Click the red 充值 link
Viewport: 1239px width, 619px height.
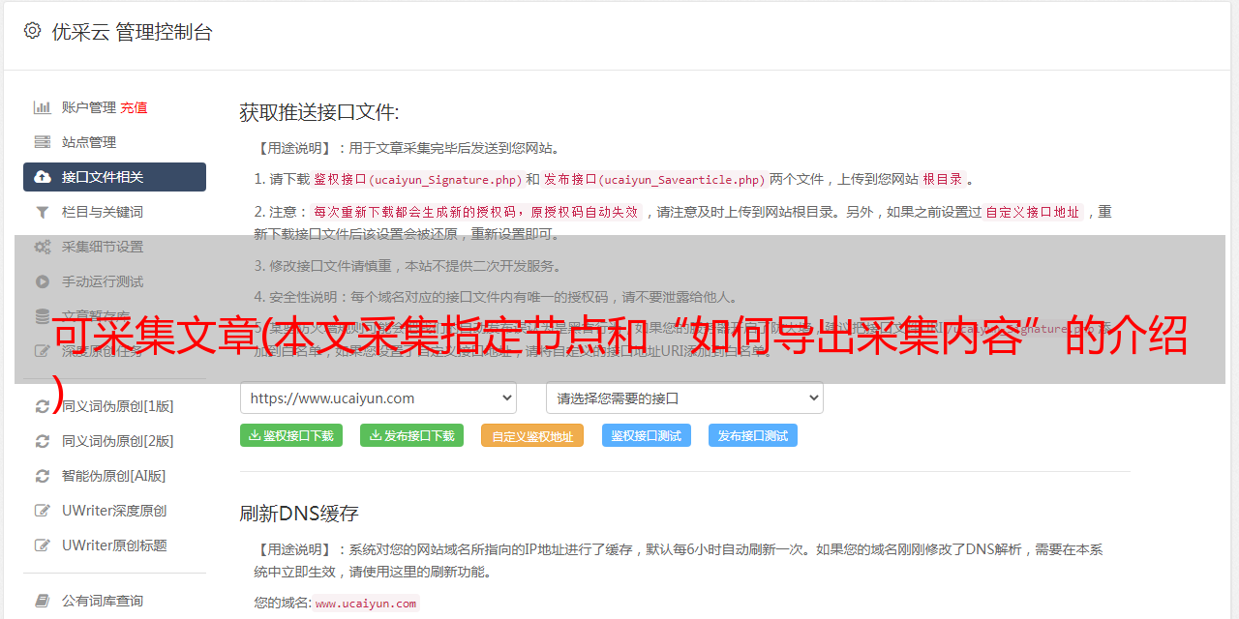pyautogui.click(x=135, y=107)
